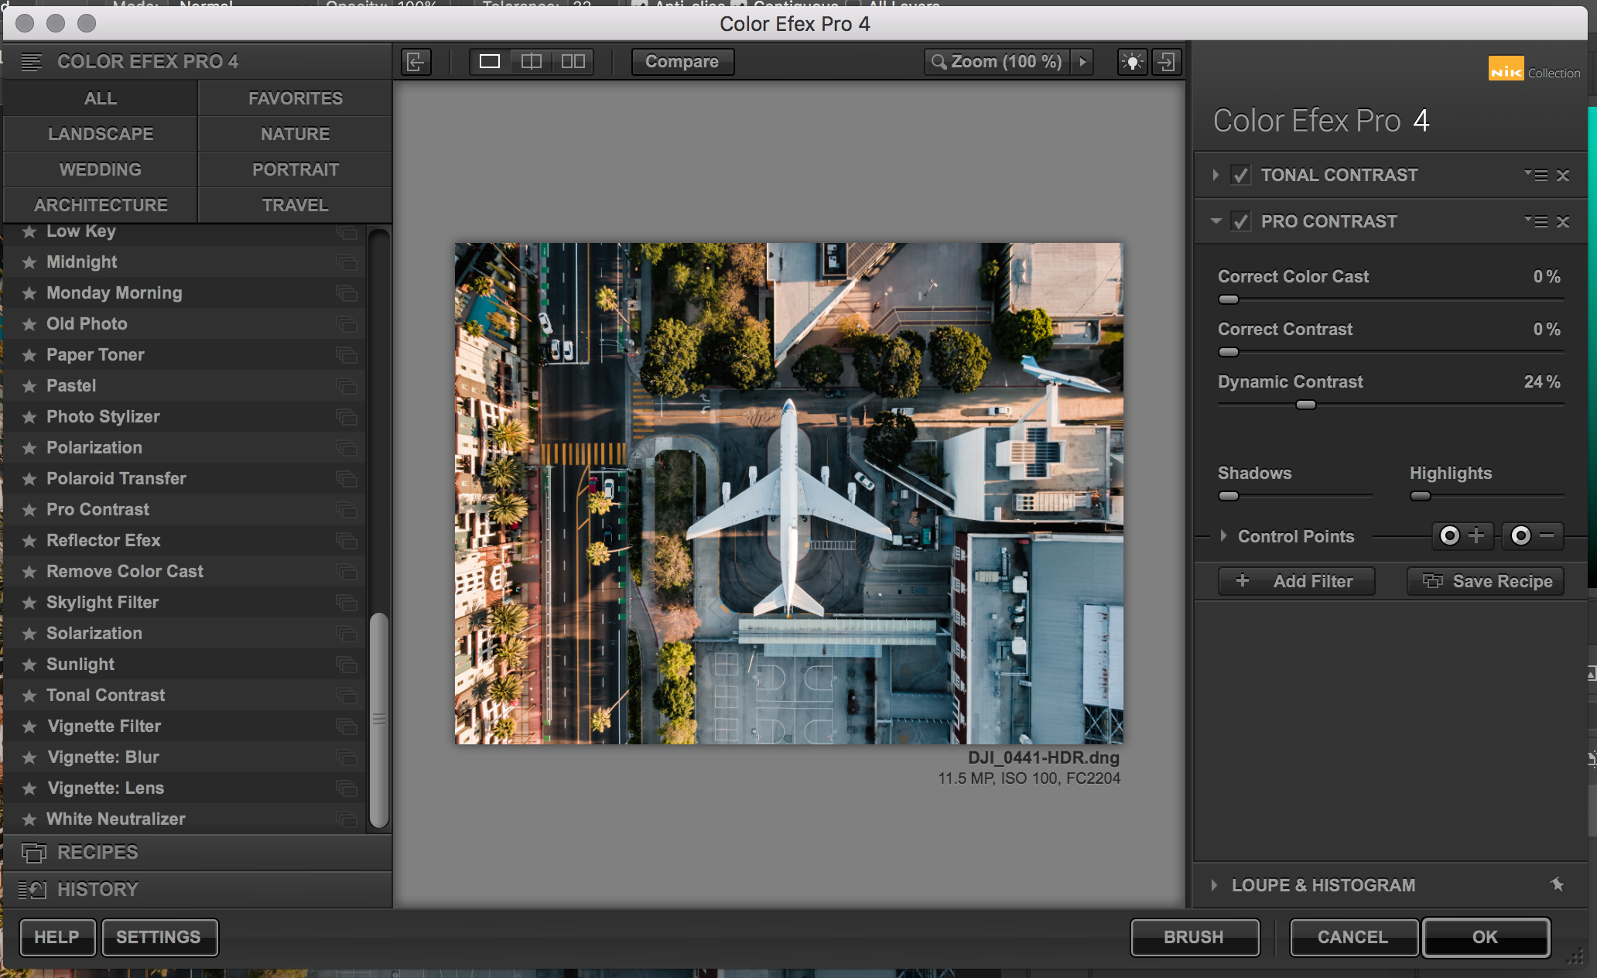This screenshot has height=978, width=1597.
Task: Click the Dynamic Contrast slider handle
Action: tap(1305, 405)
